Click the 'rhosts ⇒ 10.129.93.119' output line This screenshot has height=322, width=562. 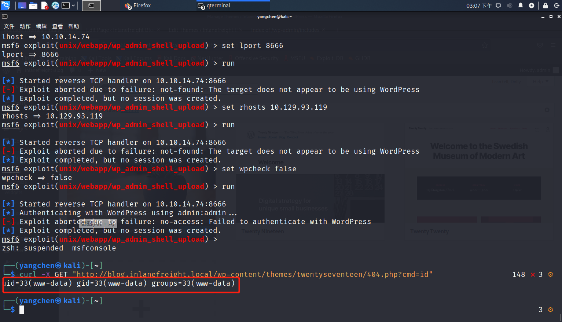pyautogui.click(x=52, y=116)
